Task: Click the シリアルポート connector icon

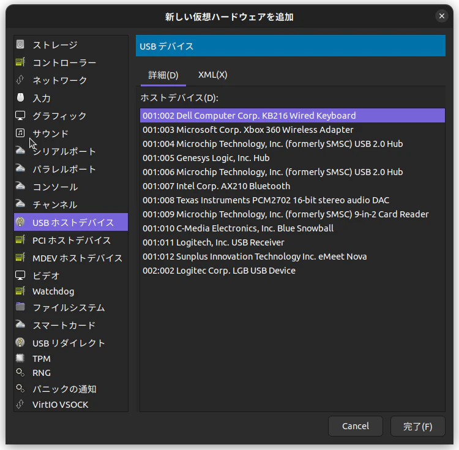Action: [20, 151]
